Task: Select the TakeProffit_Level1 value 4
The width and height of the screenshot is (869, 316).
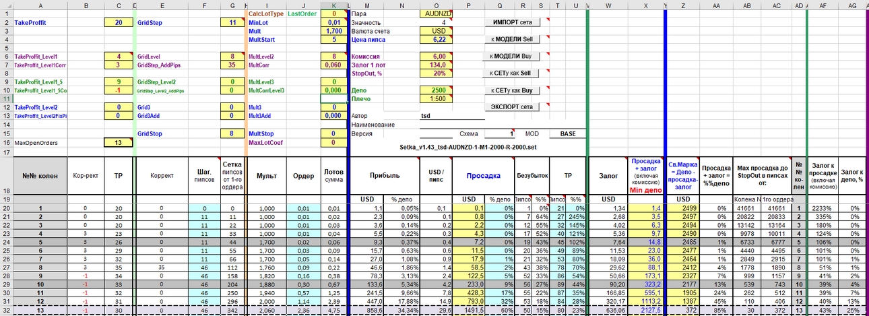Action: 119,57
